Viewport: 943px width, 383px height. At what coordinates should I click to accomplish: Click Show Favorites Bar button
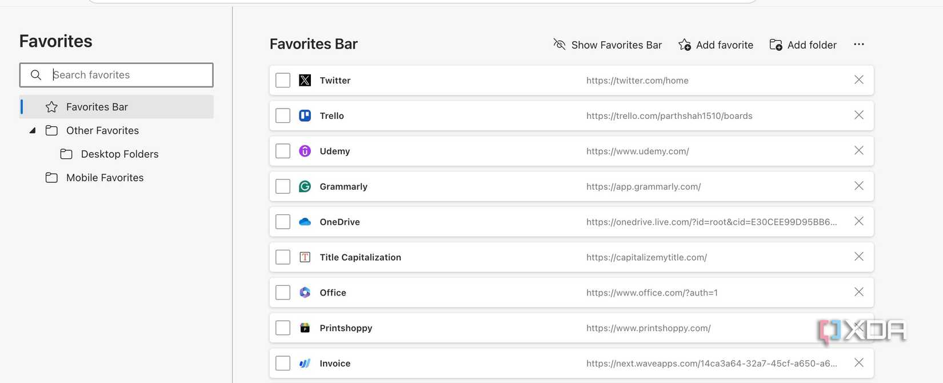[x=608, y=45]
